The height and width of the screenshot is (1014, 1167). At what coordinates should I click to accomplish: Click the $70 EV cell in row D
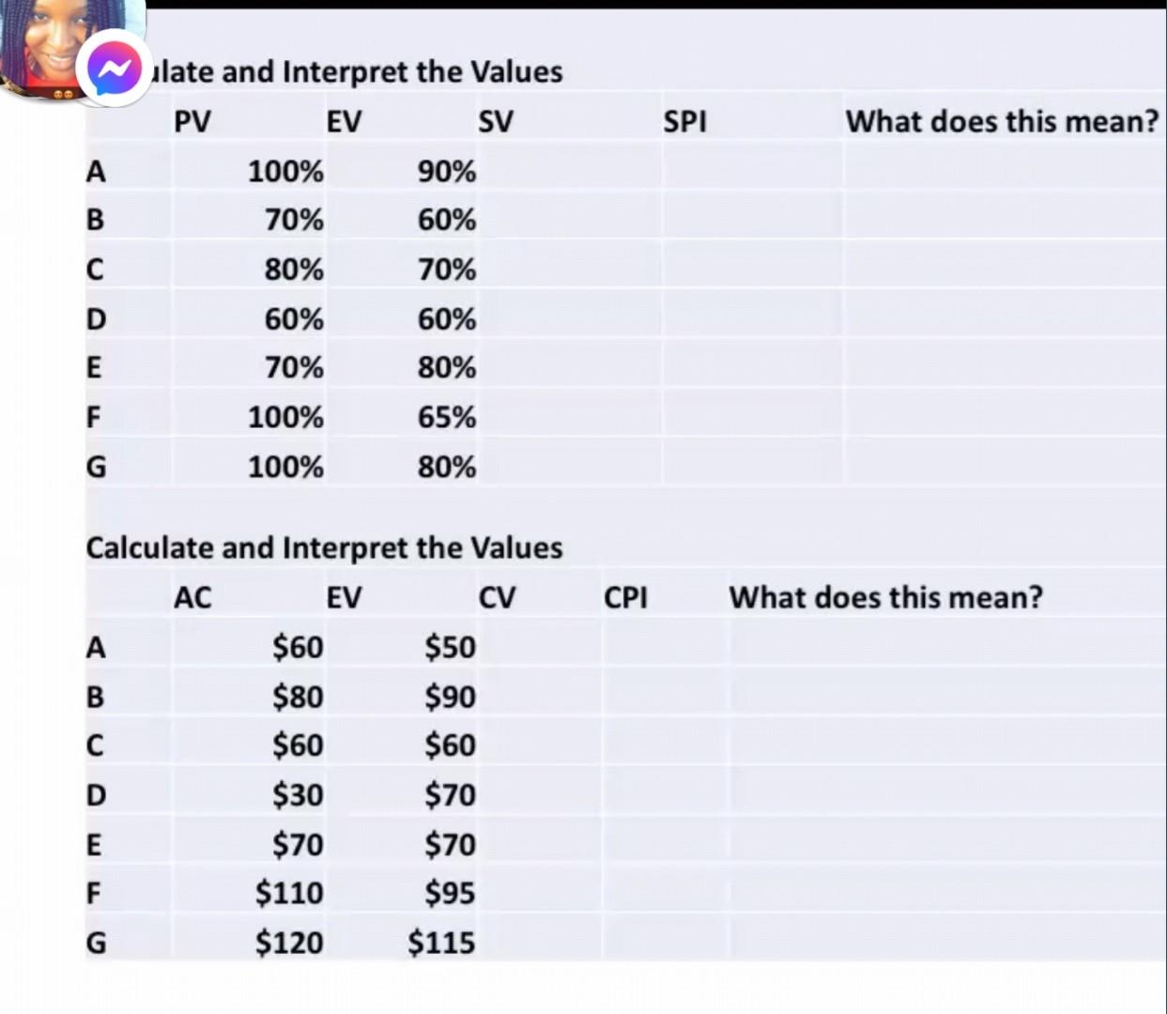pyautogui.click(x=450, y=794)
